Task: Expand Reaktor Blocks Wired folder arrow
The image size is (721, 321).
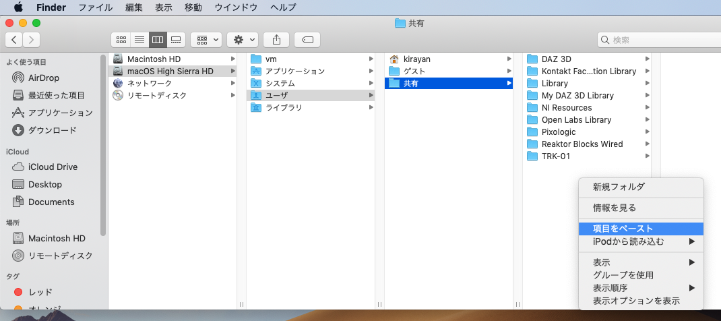Action: pos(647,144)
